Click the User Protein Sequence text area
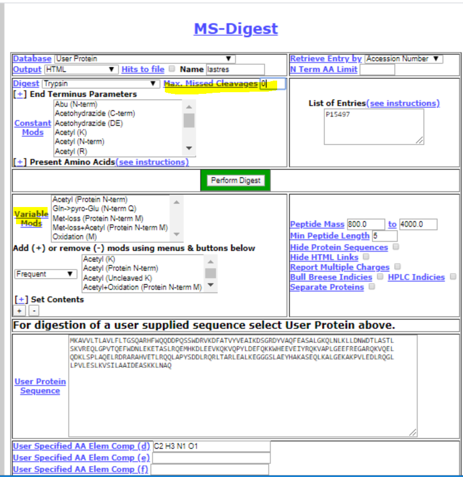The width and height of the screenshot is (463, 477). tap(243, 386)
